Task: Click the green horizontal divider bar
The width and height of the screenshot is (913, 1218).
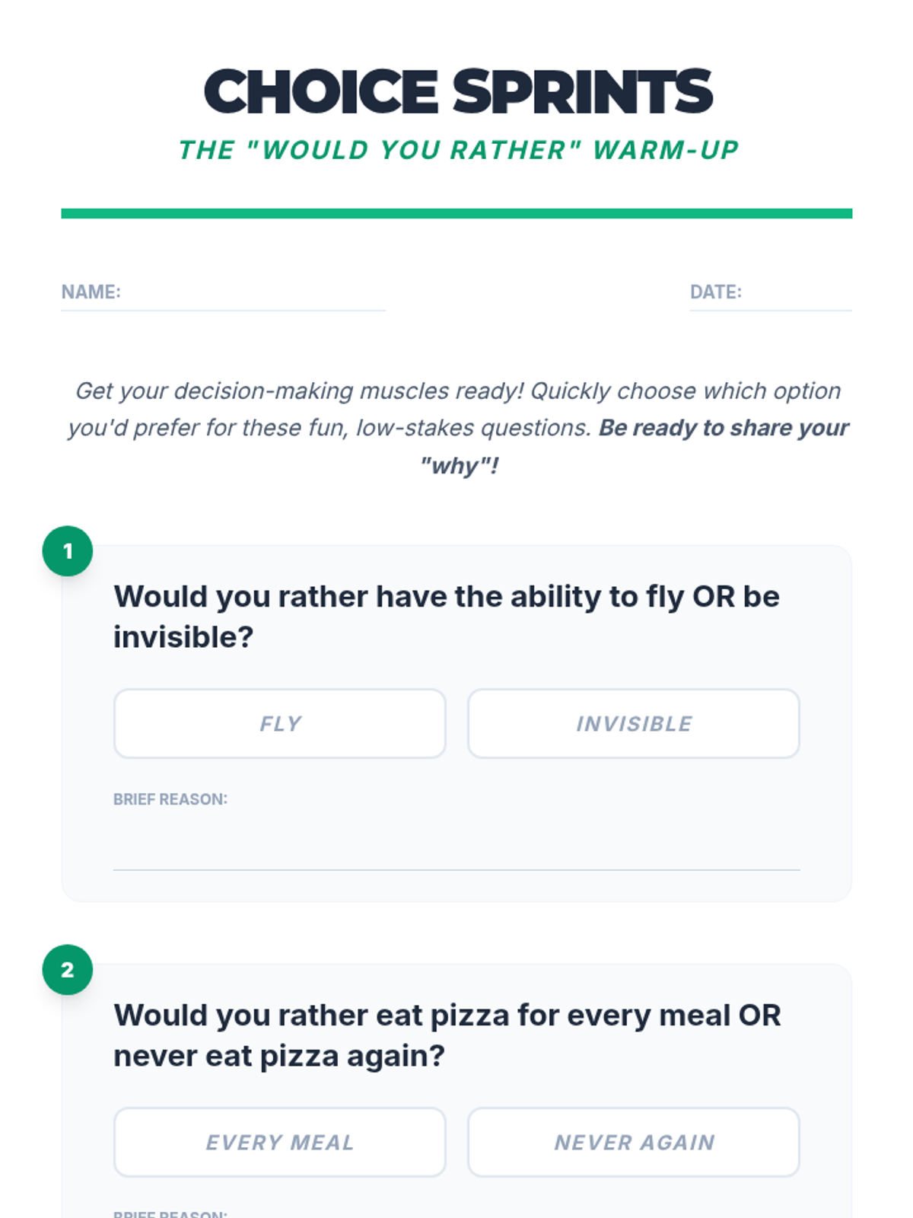Action: coord(456,214)
